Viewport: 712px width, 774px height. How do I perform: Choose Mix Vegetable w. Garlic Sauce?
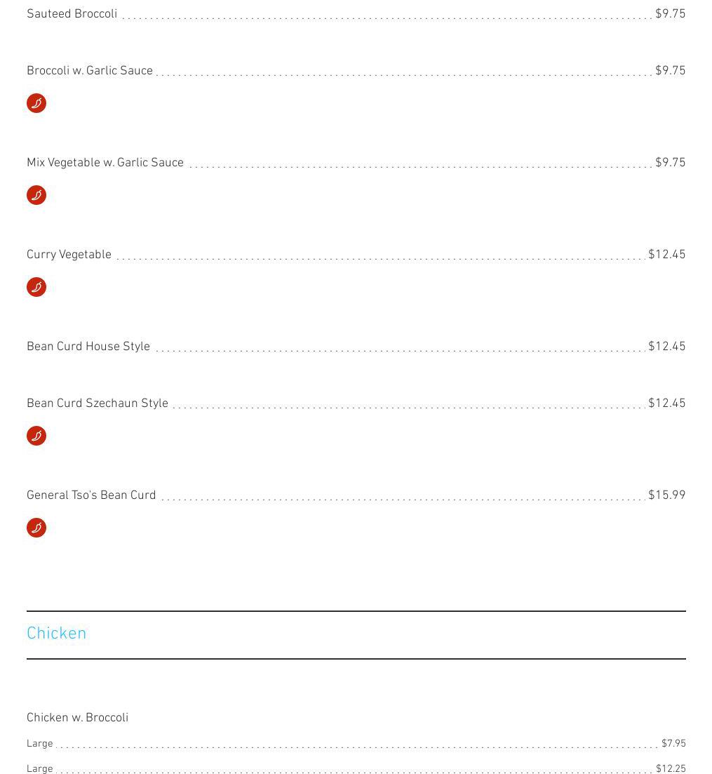point(105,163)
